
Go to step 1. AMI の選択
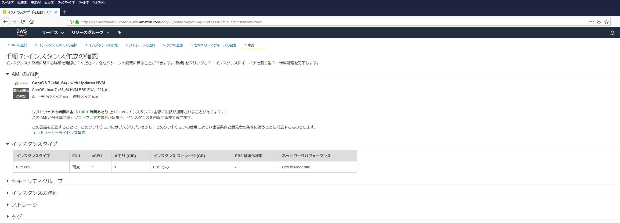click(17, 45)
